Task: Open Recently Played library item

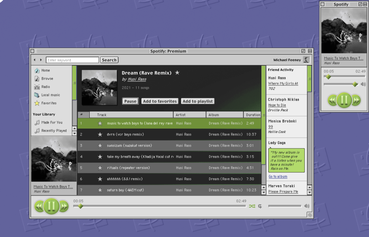Action: (x=54, y=131)
